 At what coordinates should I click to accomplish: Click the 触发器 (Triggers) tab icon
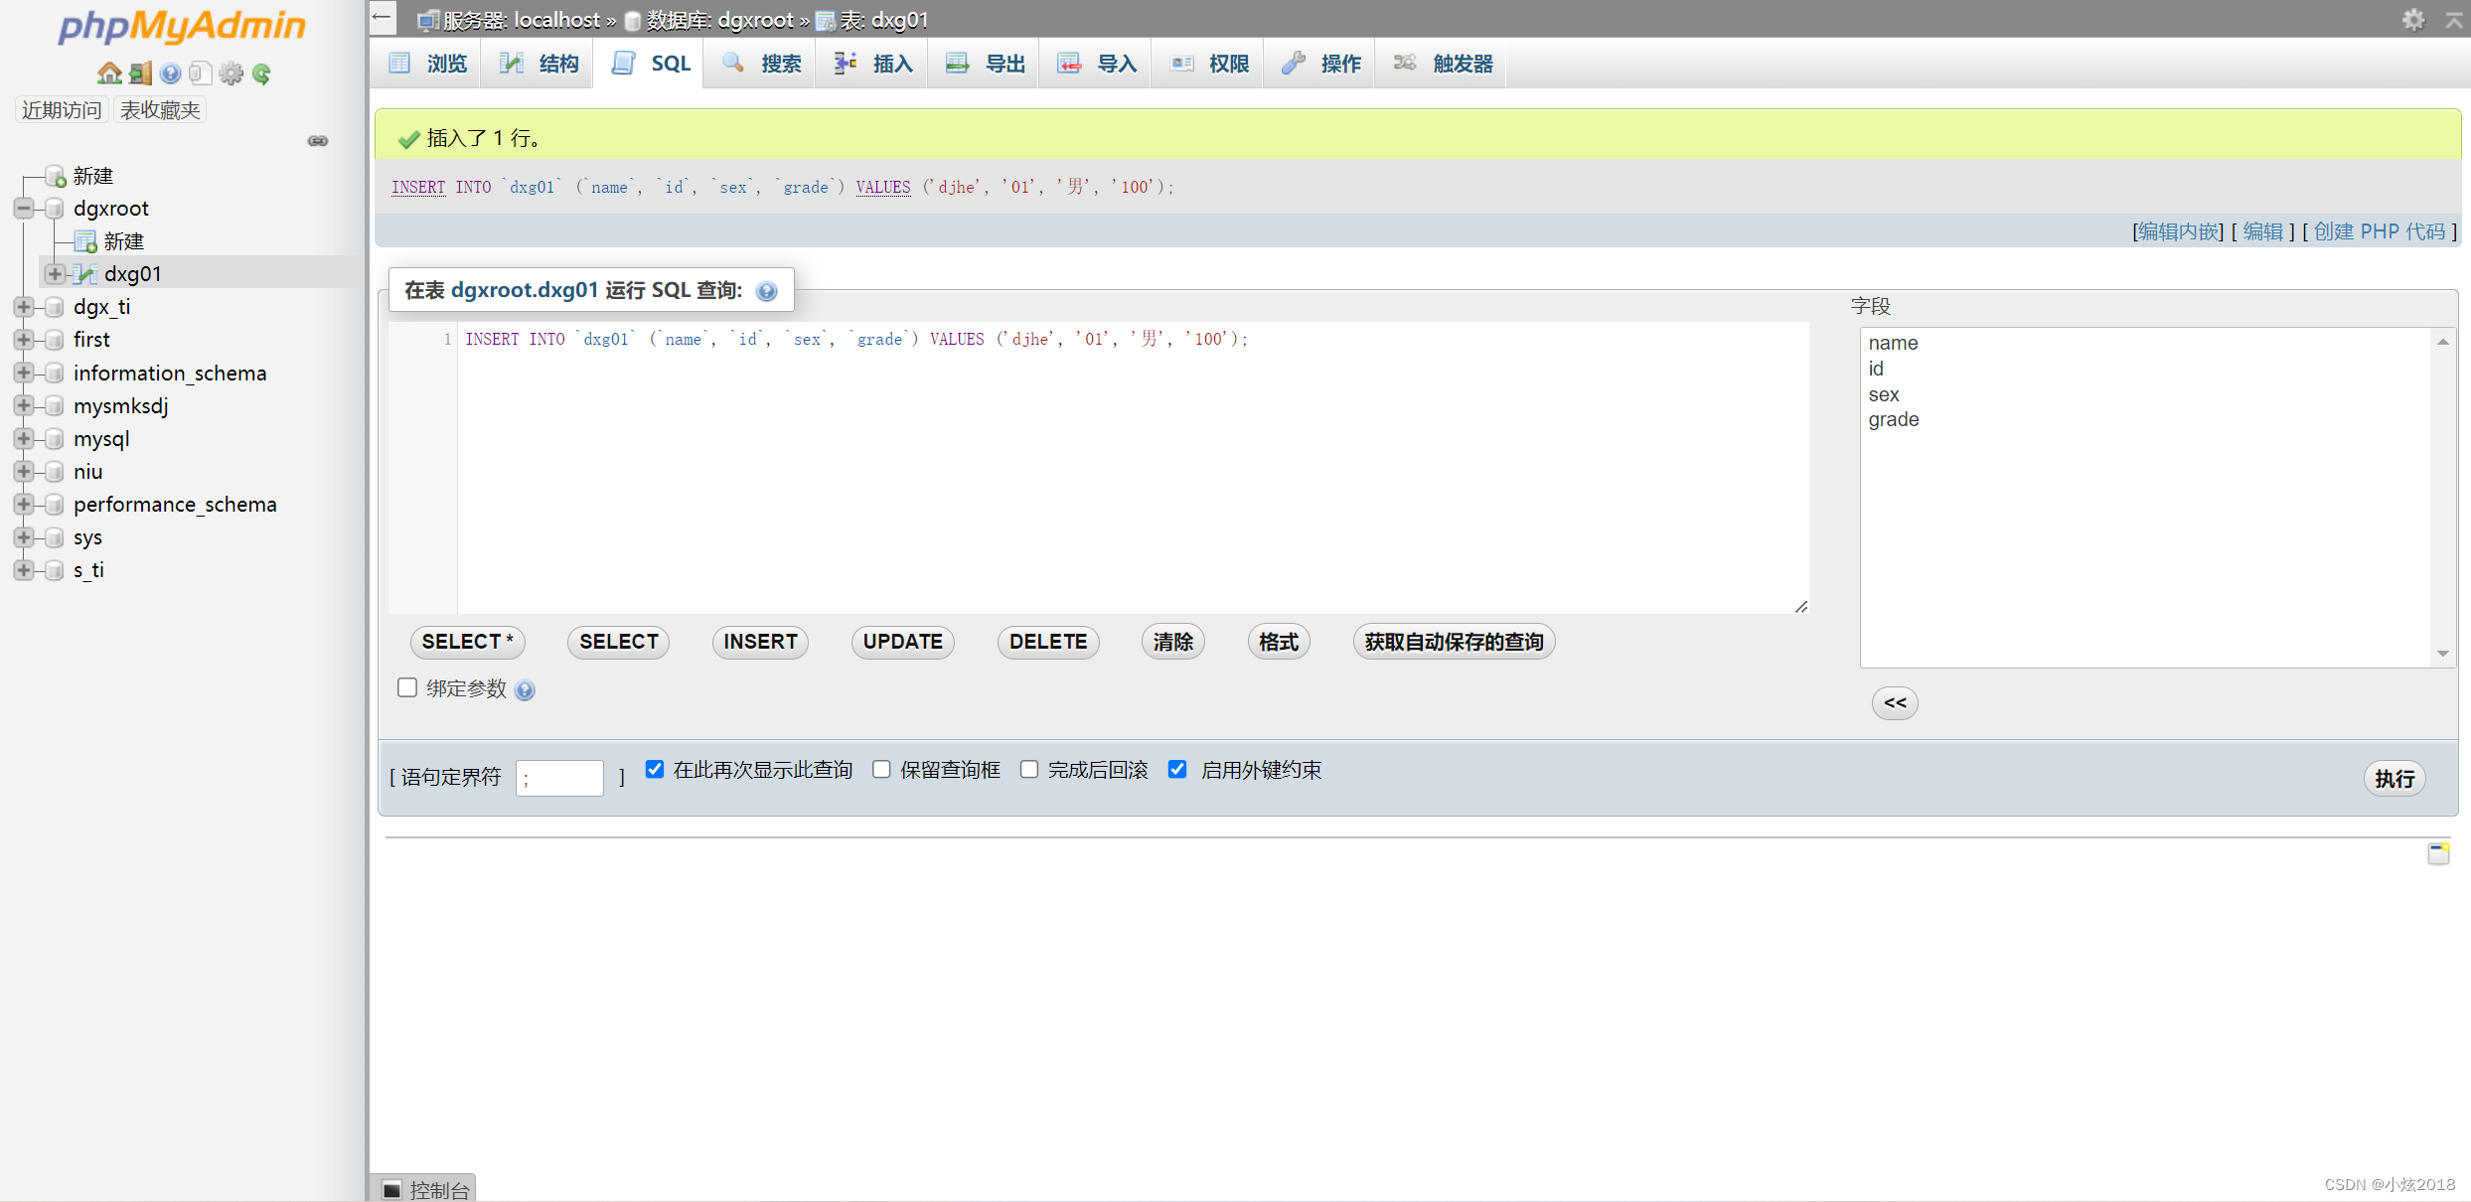tap(1407, 63)
